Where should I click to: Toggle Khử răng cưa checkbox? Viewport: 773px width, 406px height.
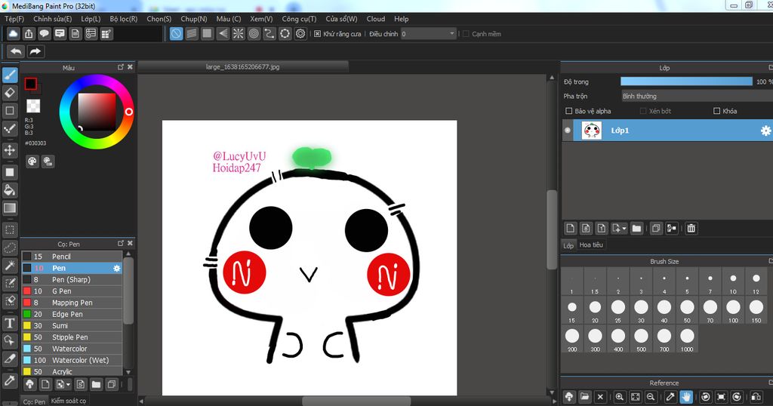point(318,34)
